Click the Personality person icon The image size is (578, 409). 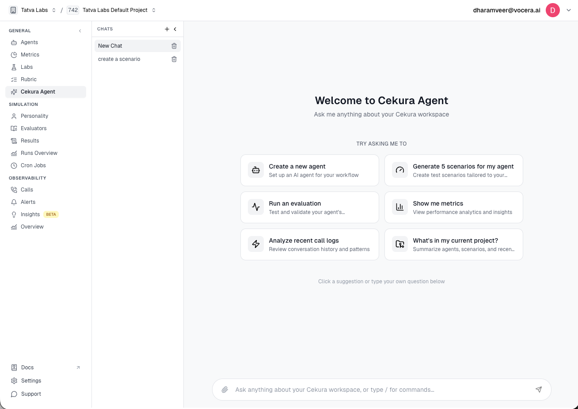click(14, 116)
